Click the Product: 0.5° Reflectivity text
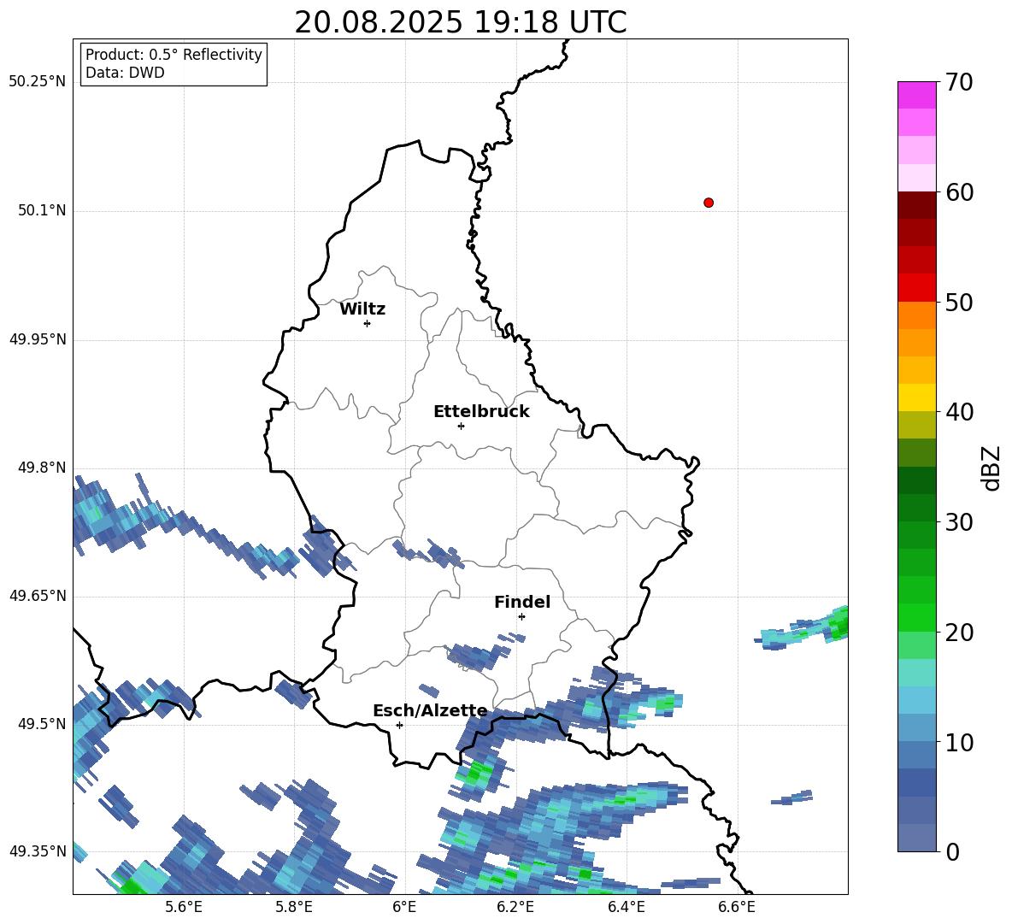 [174, 55]
